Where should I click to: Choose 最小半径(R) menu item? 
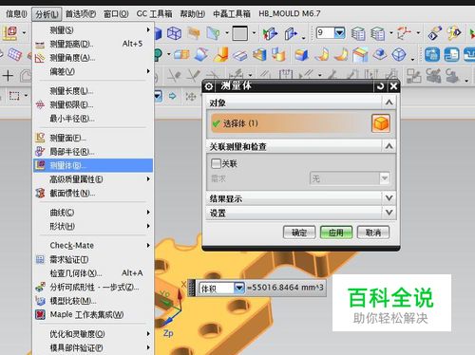click(93, 119)
